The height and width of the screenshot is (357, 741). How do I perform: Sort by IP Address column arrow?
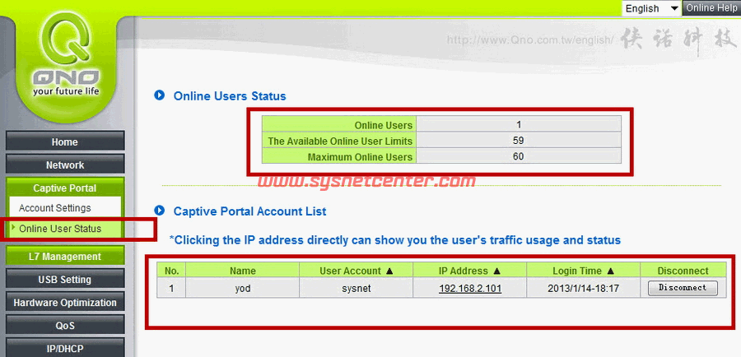(496, 271)
